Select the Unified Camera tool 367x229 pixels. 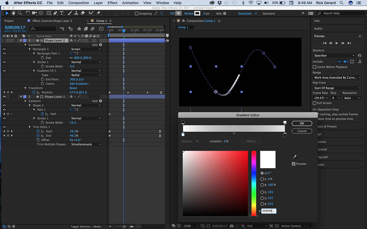pyautogui.click(x=34, y=13)
